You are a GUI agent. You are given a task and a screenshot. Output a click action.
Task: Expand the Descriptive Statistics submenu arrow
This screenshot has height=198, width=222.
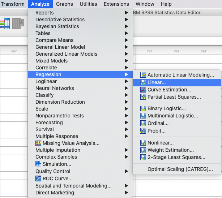[127, 20]
